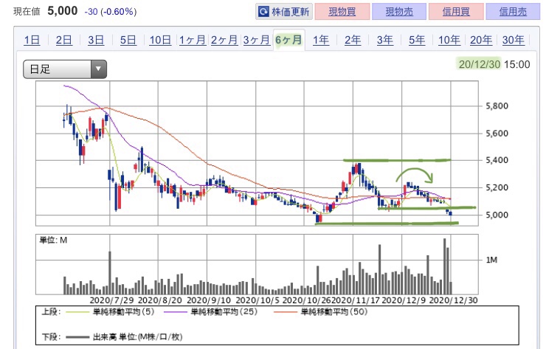Click the chart date 20/12/30
The width and height of the screenshot is (546, 349).
pos(479,64)
